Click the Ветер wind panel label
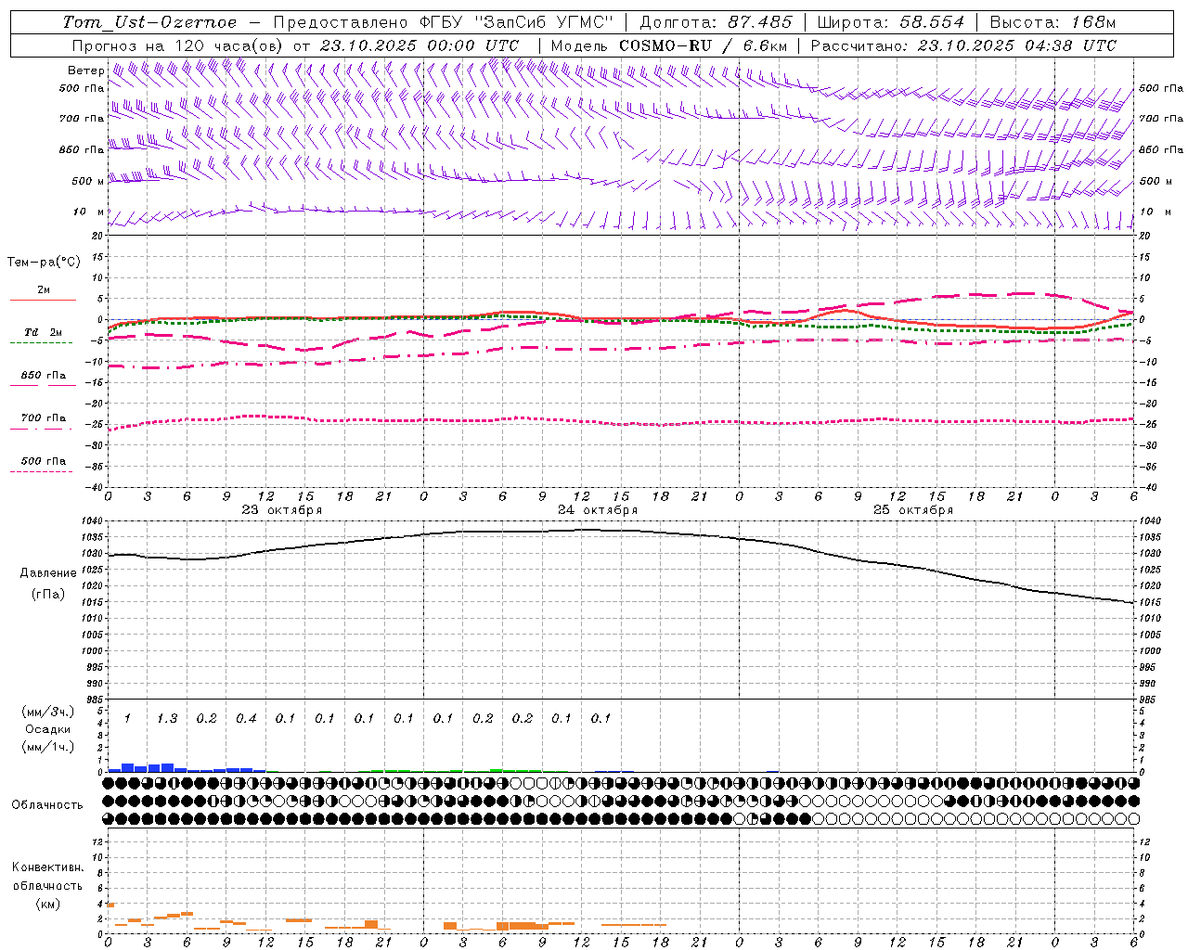Screen dimensions: 1188x950 (86, 71)
